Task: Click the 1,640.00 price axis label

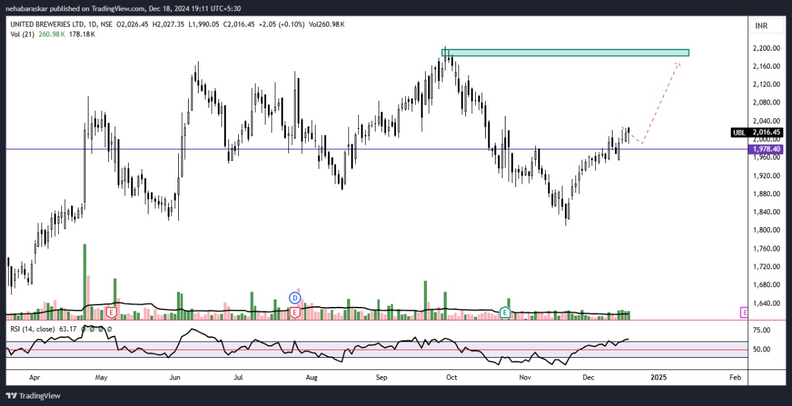Action: pyautogui.click(x=766, y=303)
